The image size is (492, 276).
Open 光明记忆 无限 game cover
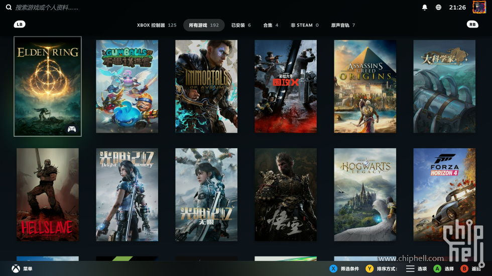206,195
